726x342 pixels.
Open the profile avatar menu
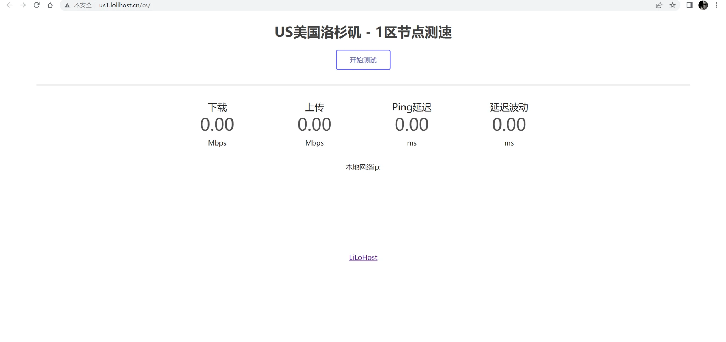tap(703, 5)
